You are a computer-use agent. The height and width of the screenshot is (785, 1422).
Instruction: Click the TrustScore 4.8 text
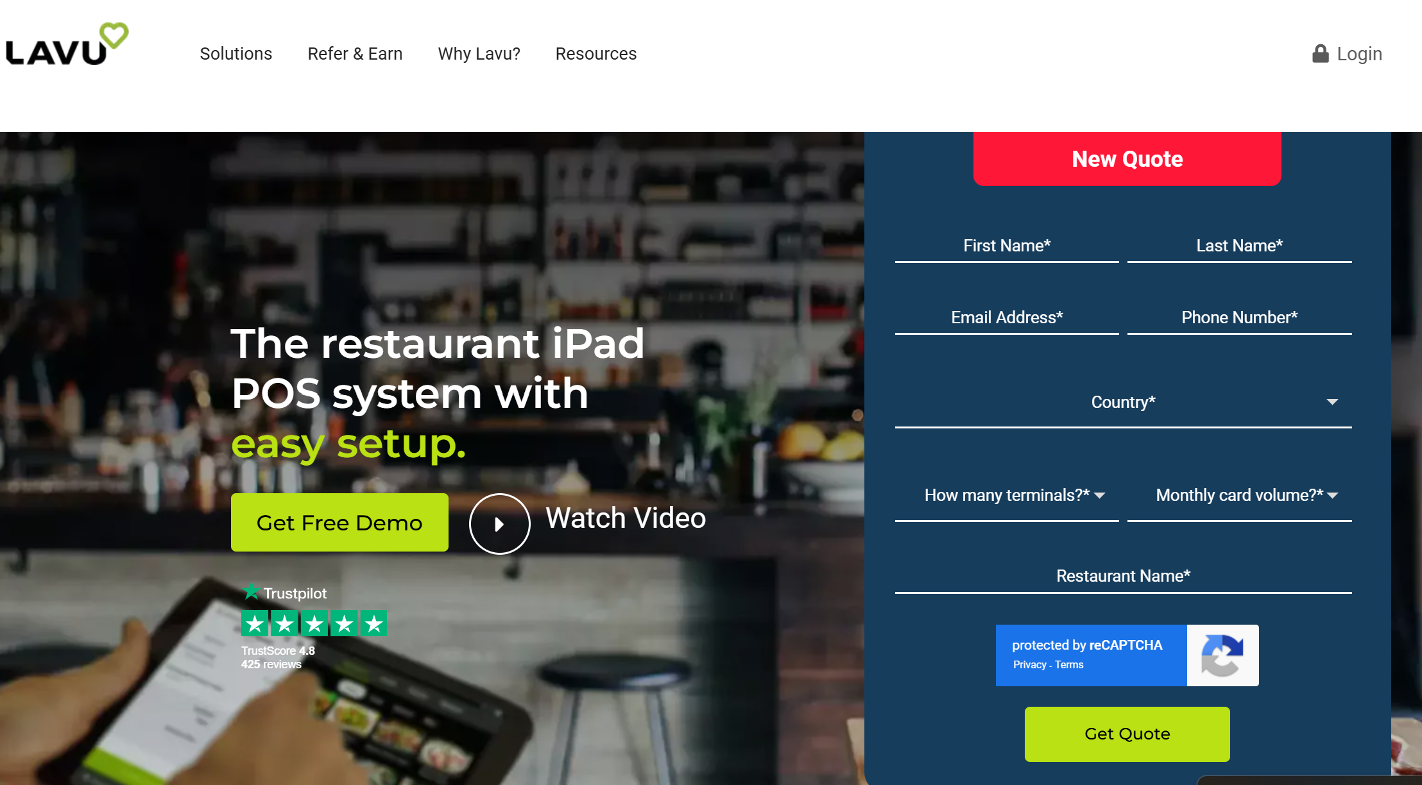[278, 650]
